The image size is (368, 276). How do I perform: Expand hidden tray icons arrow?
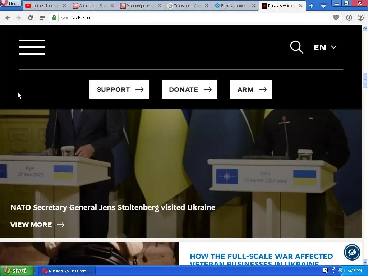[x=341, y=271]
